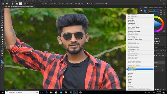Select the Frame tool

(x=2, y=21)
